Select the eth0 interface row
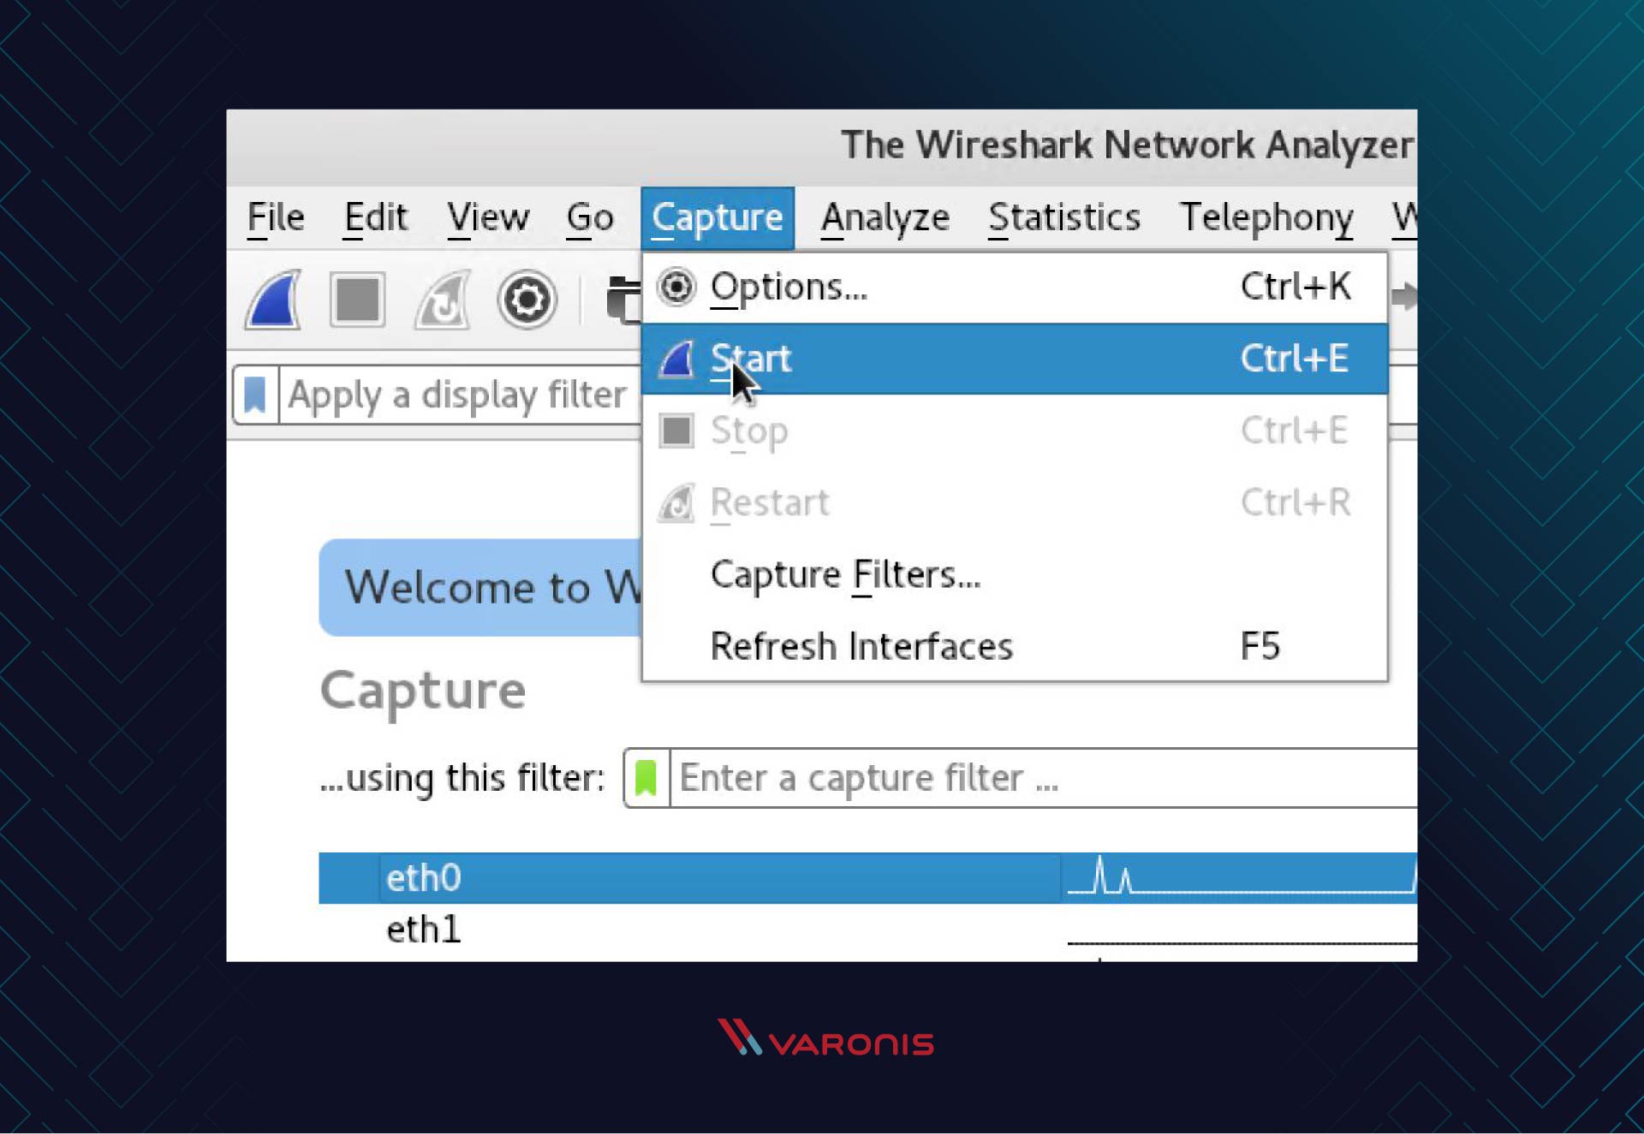The image size is (1644, 1134). pyautogui.click(x=867, y=878)
